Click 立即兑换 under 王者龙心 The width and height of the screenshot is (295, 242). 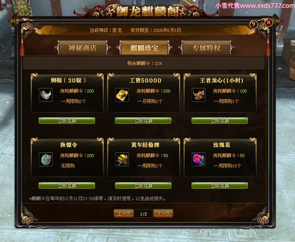click(220, 121)
